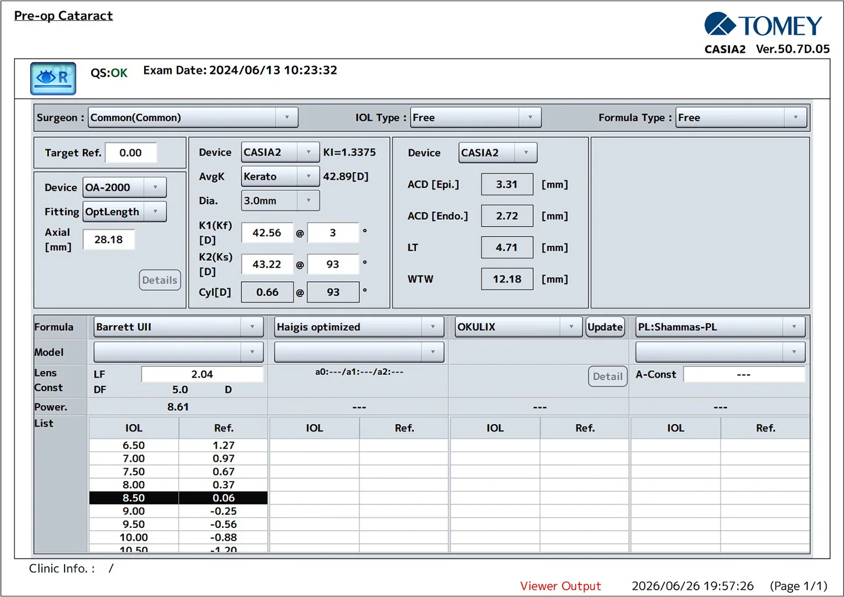The image size is (844, 597).
Task: Click the QS:OK status text
Action: tap(109, 73)
